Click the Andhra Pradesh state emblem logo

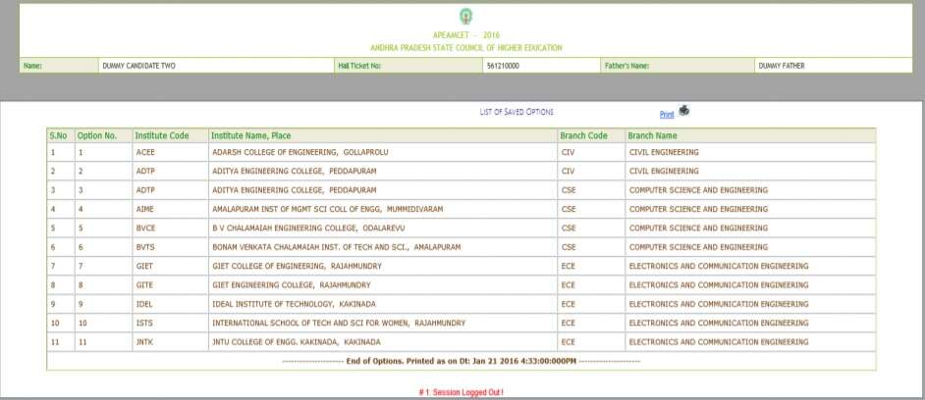[464, 17]
